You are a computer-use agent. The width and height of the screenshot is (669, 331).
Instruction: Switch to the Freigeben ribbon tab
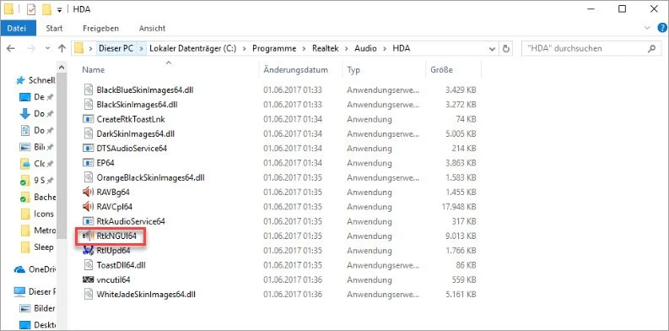coord(100,28)
